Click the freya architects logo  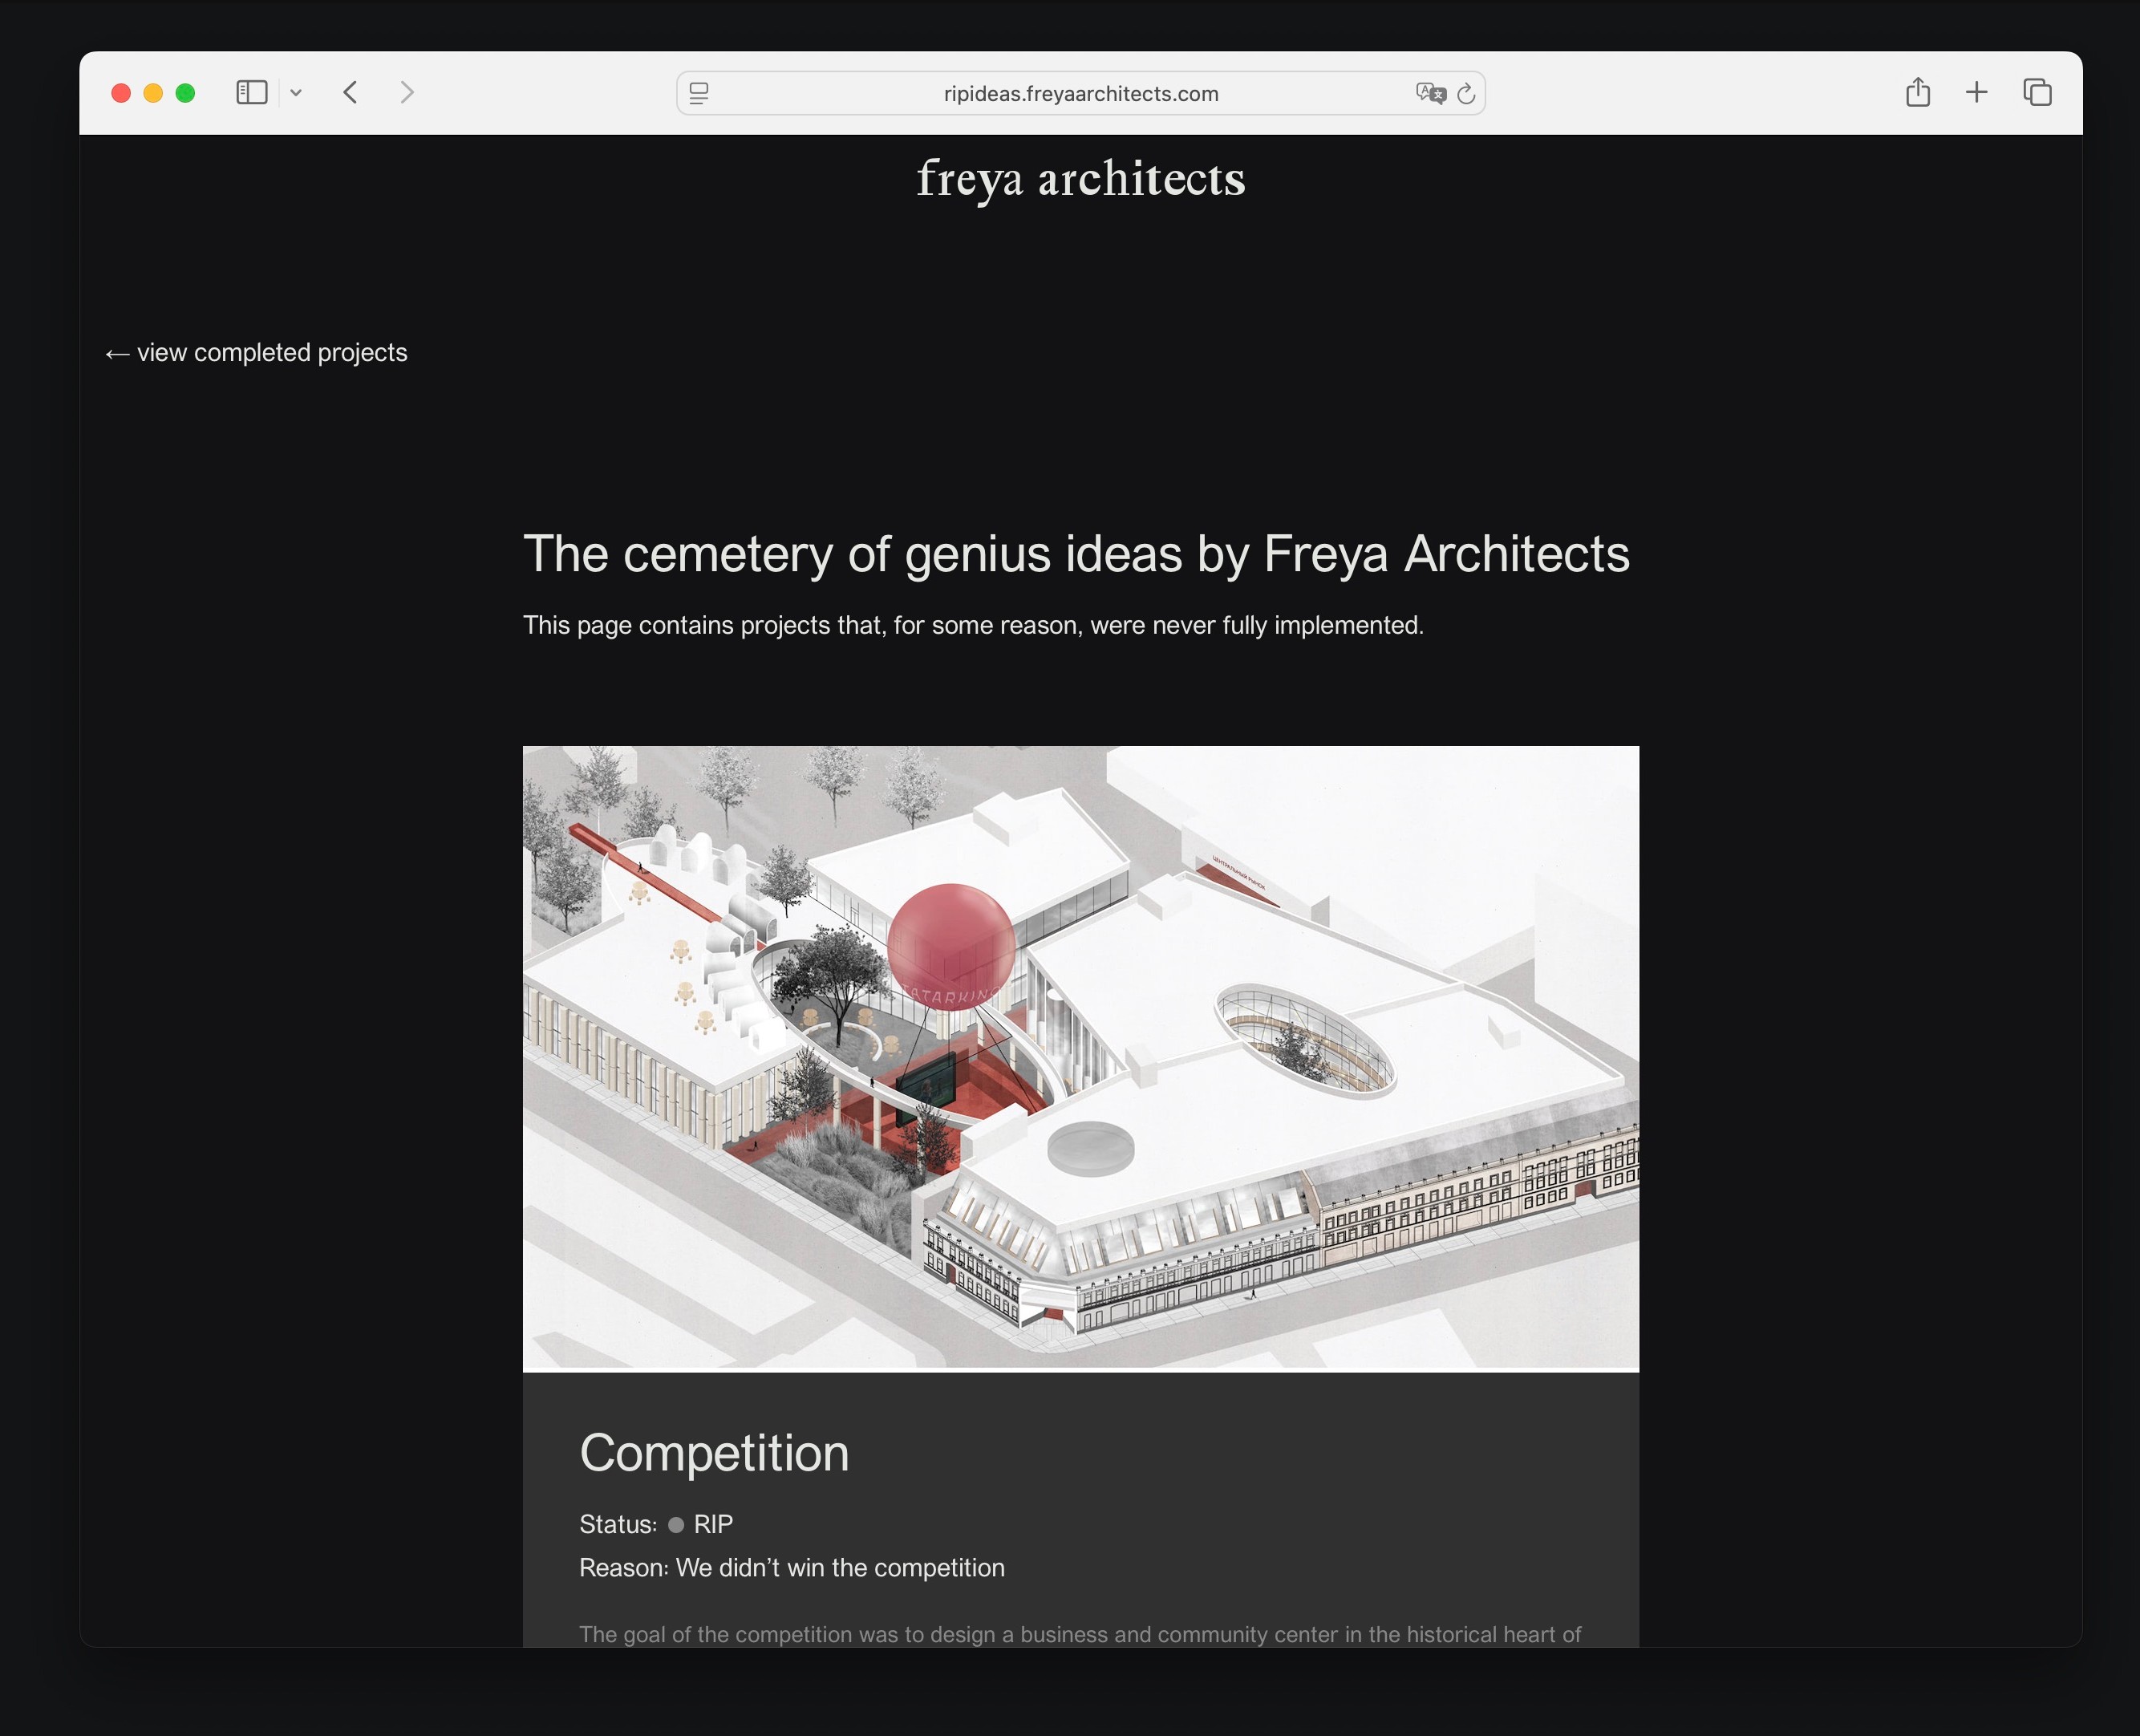click(x=1080, y=179)
